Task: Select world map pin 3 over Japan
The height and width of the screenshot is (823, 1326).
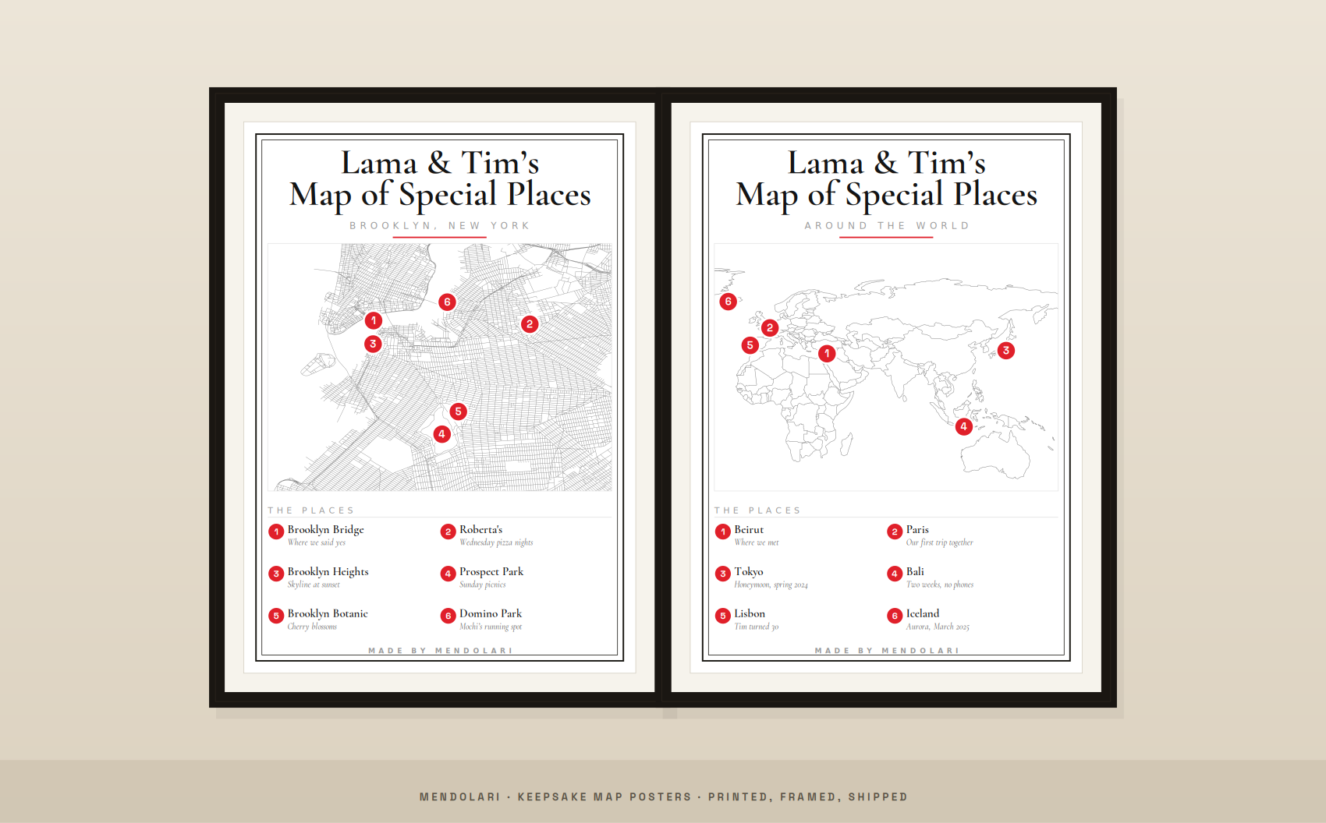Action: tap(1006, 351)
